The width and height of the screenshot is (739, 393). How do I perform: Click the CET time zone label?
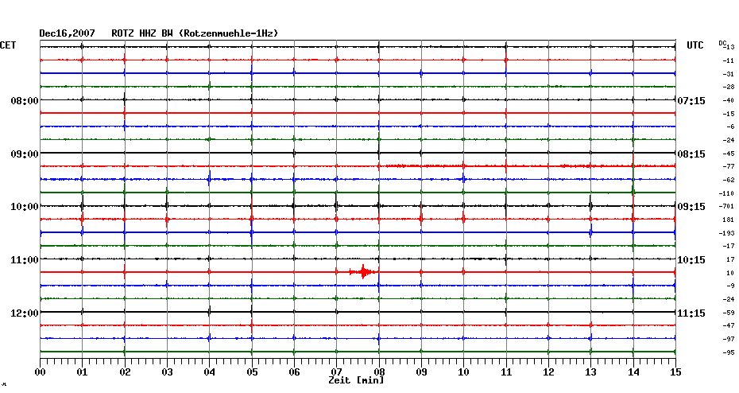(x=8, y=45)
